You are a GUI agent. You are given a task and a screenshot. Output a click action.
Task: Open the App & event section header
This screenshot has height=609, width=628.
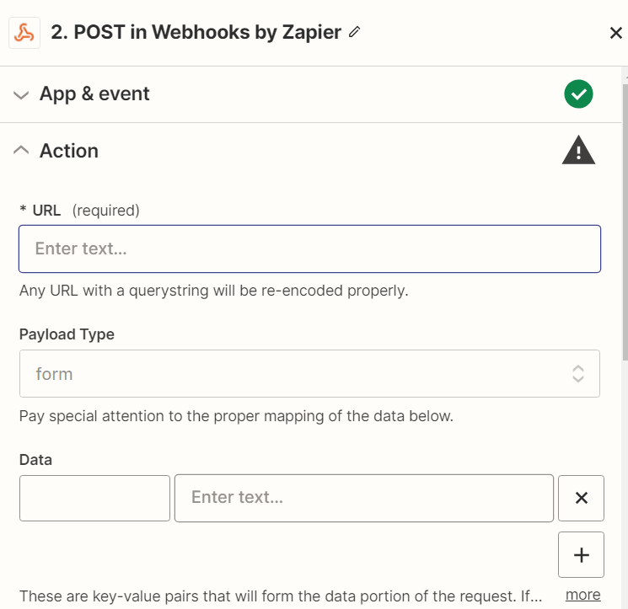pyautogui.click(x=94, y=93)
